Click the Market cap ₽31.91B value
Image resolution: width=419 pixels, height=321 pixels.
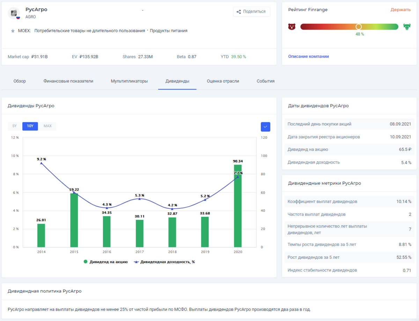tap(39, 56)
